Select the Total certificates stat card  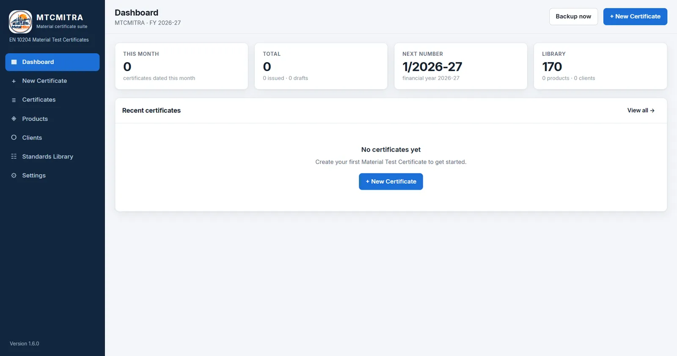pyautogui.click(x=321, y=66)
